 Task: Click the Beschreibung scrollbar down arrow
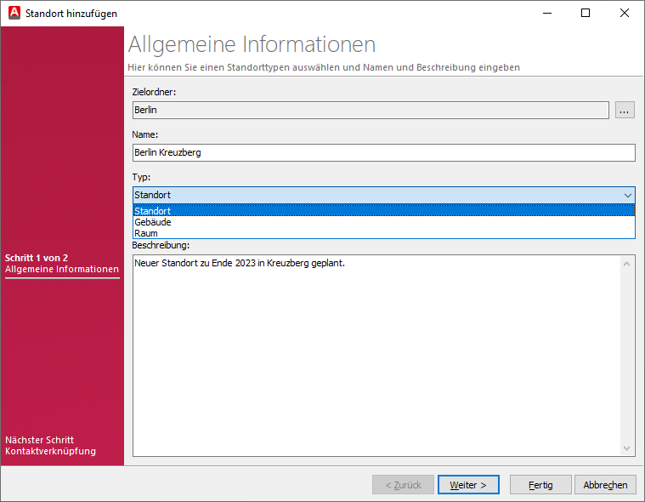tap(628, 448)
